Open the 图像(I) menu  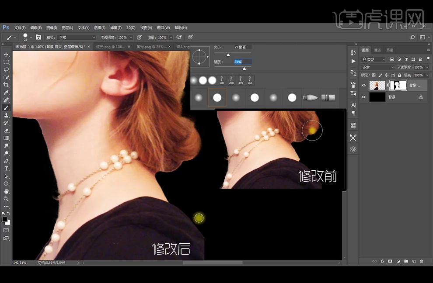click(52, 28)
